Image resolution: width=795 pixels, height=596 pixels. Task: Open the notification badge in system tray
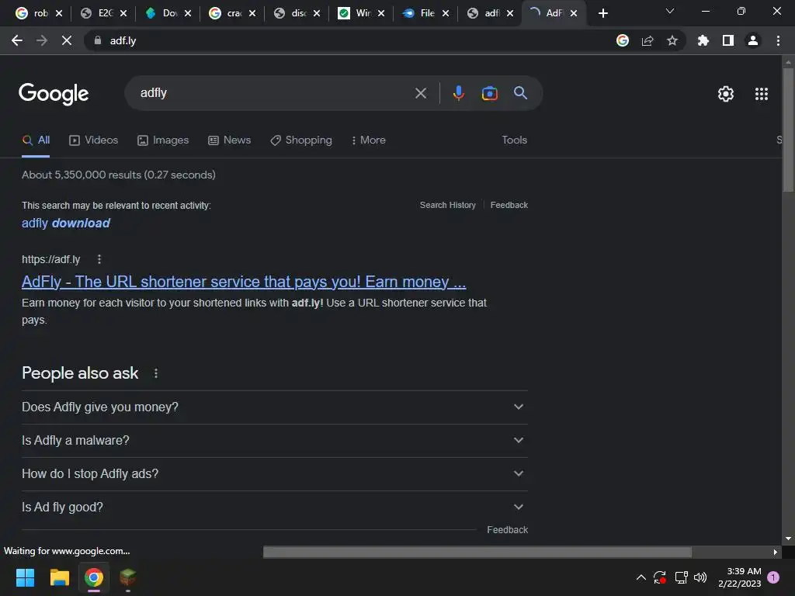[773, 577]
